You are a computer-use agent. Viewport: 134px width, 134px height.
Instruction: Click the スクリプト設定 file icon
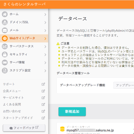pos(5,71)
